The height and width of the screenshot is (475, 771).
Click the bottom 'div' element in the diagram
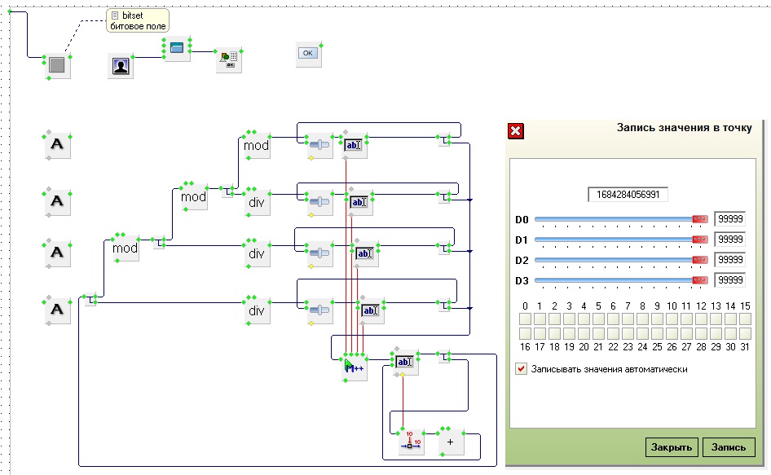coord(257,310)
